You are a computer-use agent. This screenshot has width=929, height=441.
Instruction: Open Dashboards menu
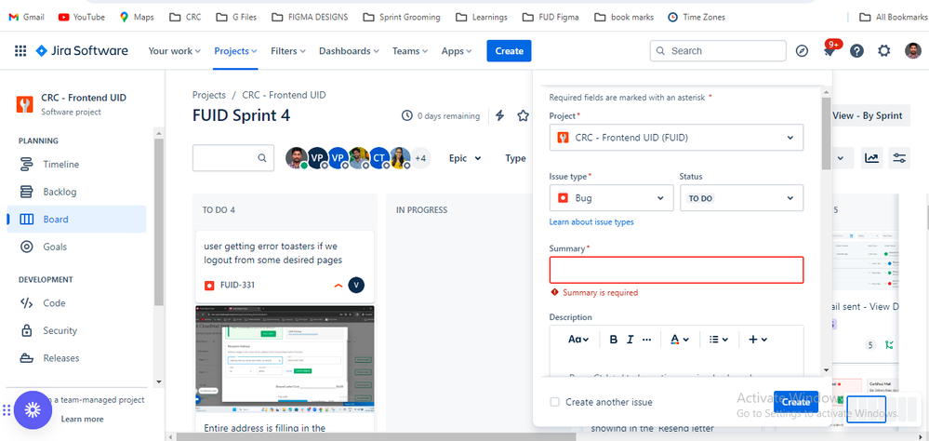[x=349, y=51]
